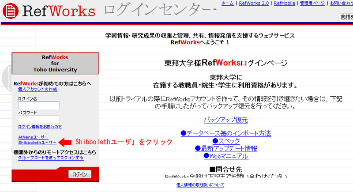This screenshot has height=192, width=353.
Task: Open the RefWorks 2.0 link
Action: coord(254,3)
